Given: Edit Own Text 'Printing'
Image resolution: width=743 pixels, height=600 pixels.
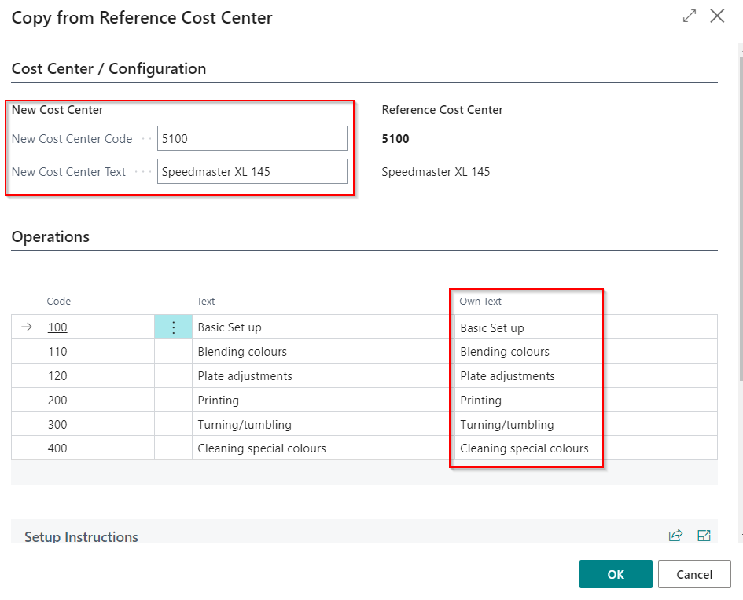Looking at the screenshot, I should click(586, 400).
